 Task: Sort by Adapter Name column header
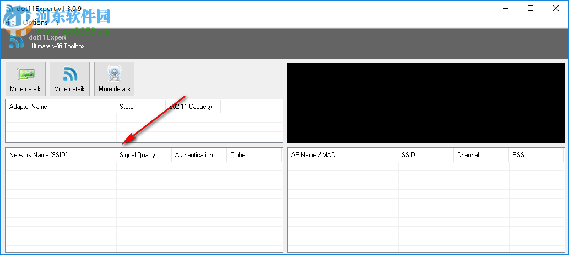pyautogui.click(x=61, y=107)
